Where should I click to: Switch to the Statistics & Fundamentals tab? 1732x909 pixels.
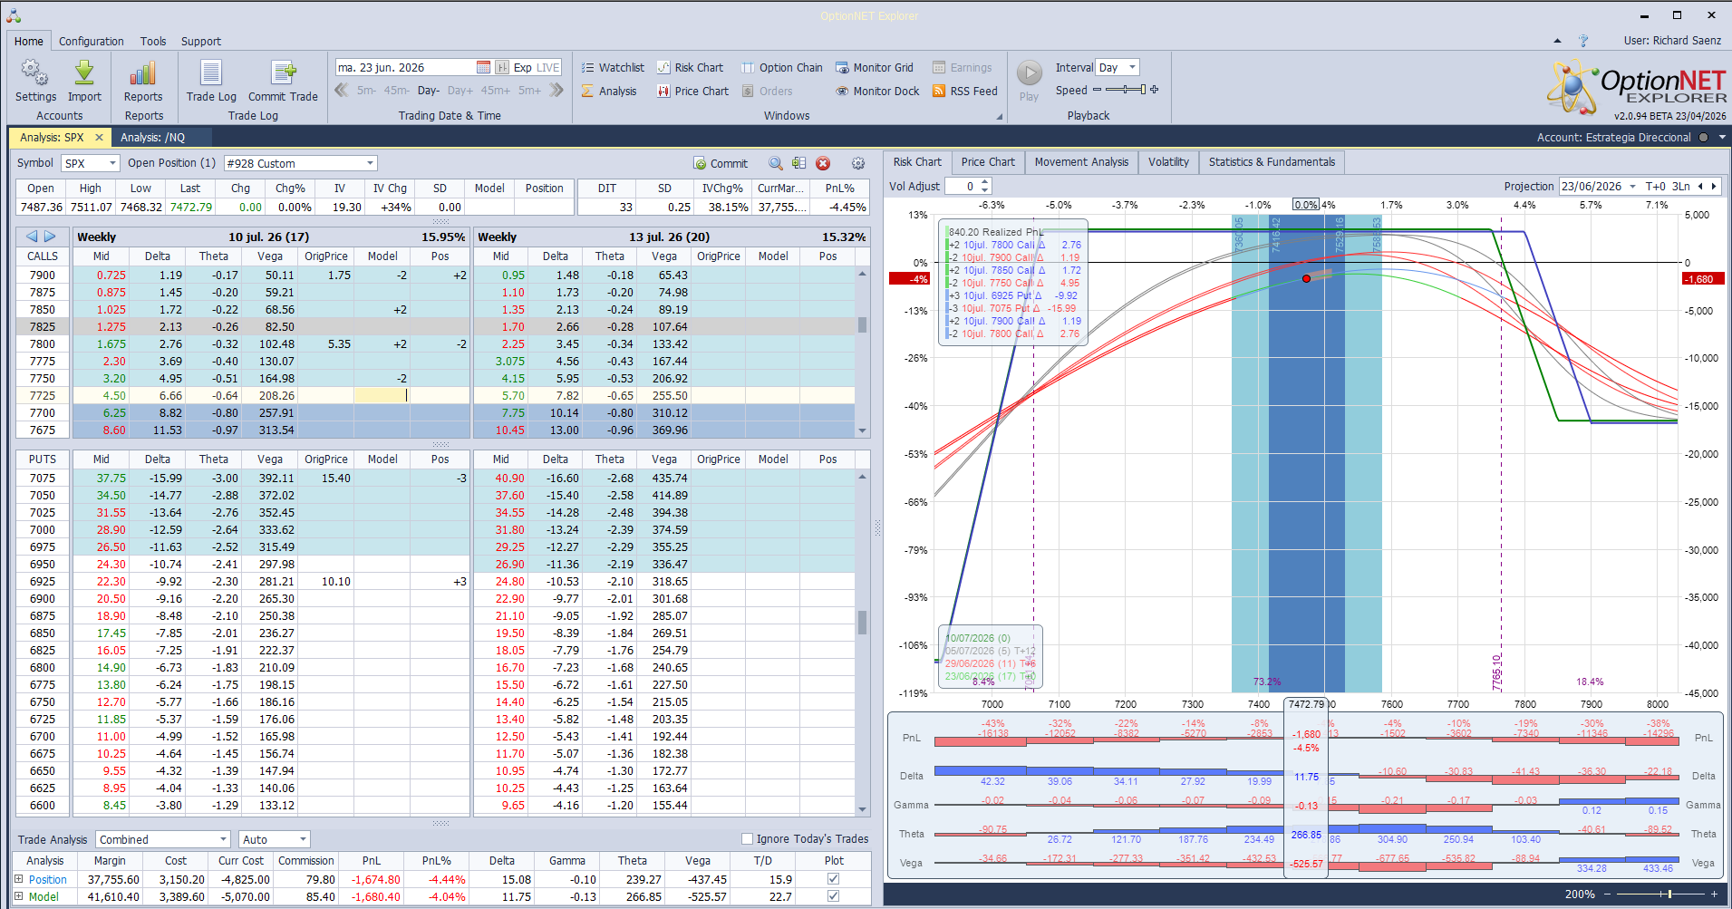point(1272,162)
